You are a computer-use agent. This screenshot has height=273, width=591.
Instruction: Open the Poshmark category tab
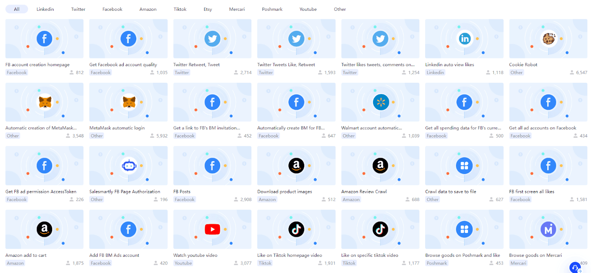(272, 9)
